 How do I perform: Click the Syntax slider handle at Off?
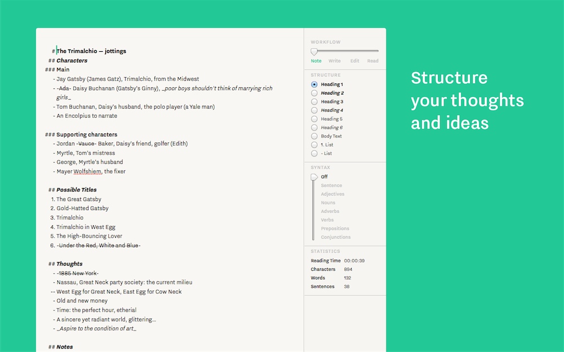click(314, 177)
